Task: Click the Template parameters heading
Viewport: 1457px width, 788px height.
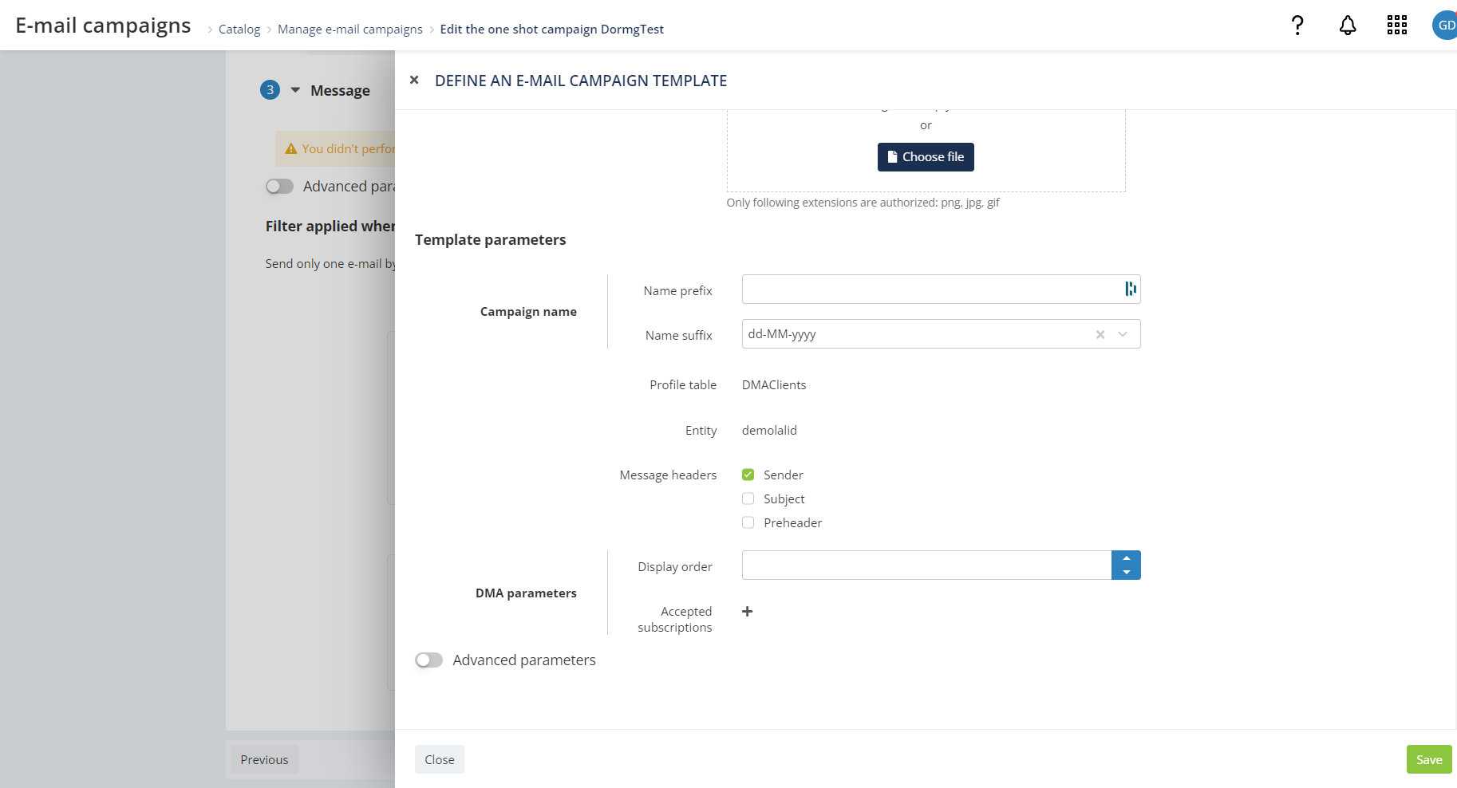Action: click(491, 240)
